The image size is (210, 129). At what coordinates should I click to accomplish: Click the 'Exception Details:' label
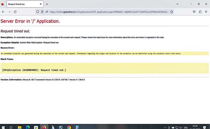click(x=10, y=43)
